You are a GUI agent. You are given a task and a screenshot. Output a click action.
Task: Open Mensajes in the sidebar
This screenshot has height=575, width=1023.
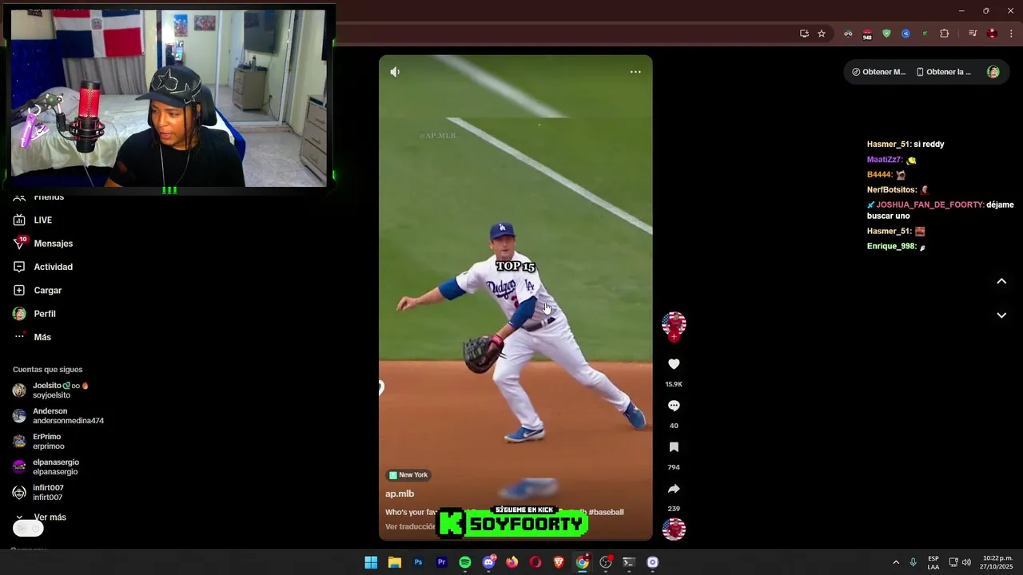[42, 244]
